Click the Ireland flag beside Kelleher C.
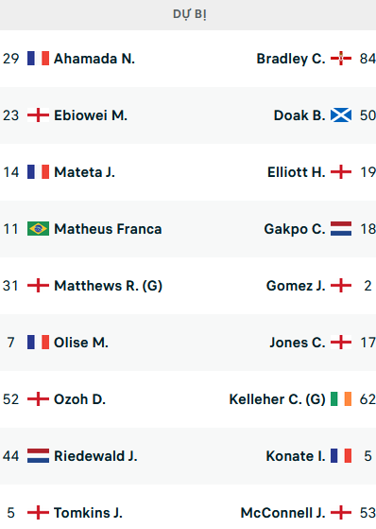Viewport: 376px width, 529px height. click(341, 399)
